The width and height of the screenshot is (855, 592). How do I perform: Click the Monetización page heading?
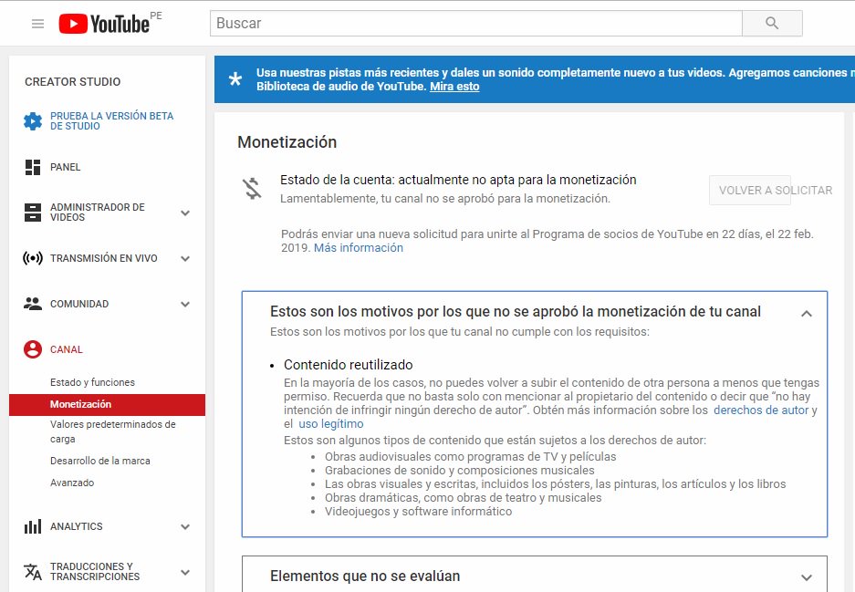pos(287,142)
